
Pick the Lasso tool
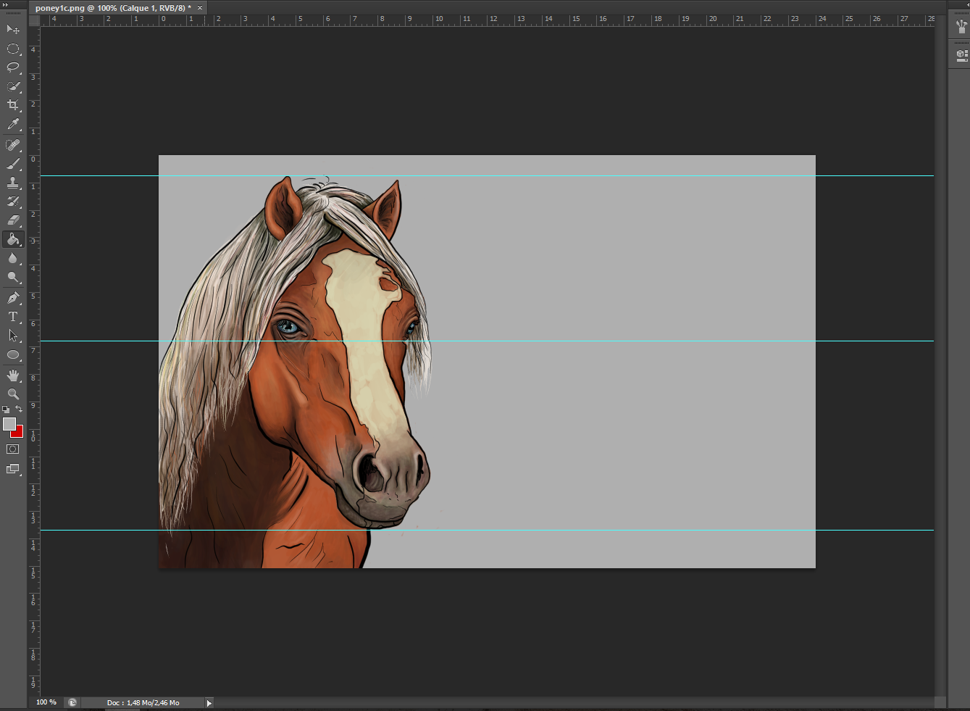coord(13,67)
